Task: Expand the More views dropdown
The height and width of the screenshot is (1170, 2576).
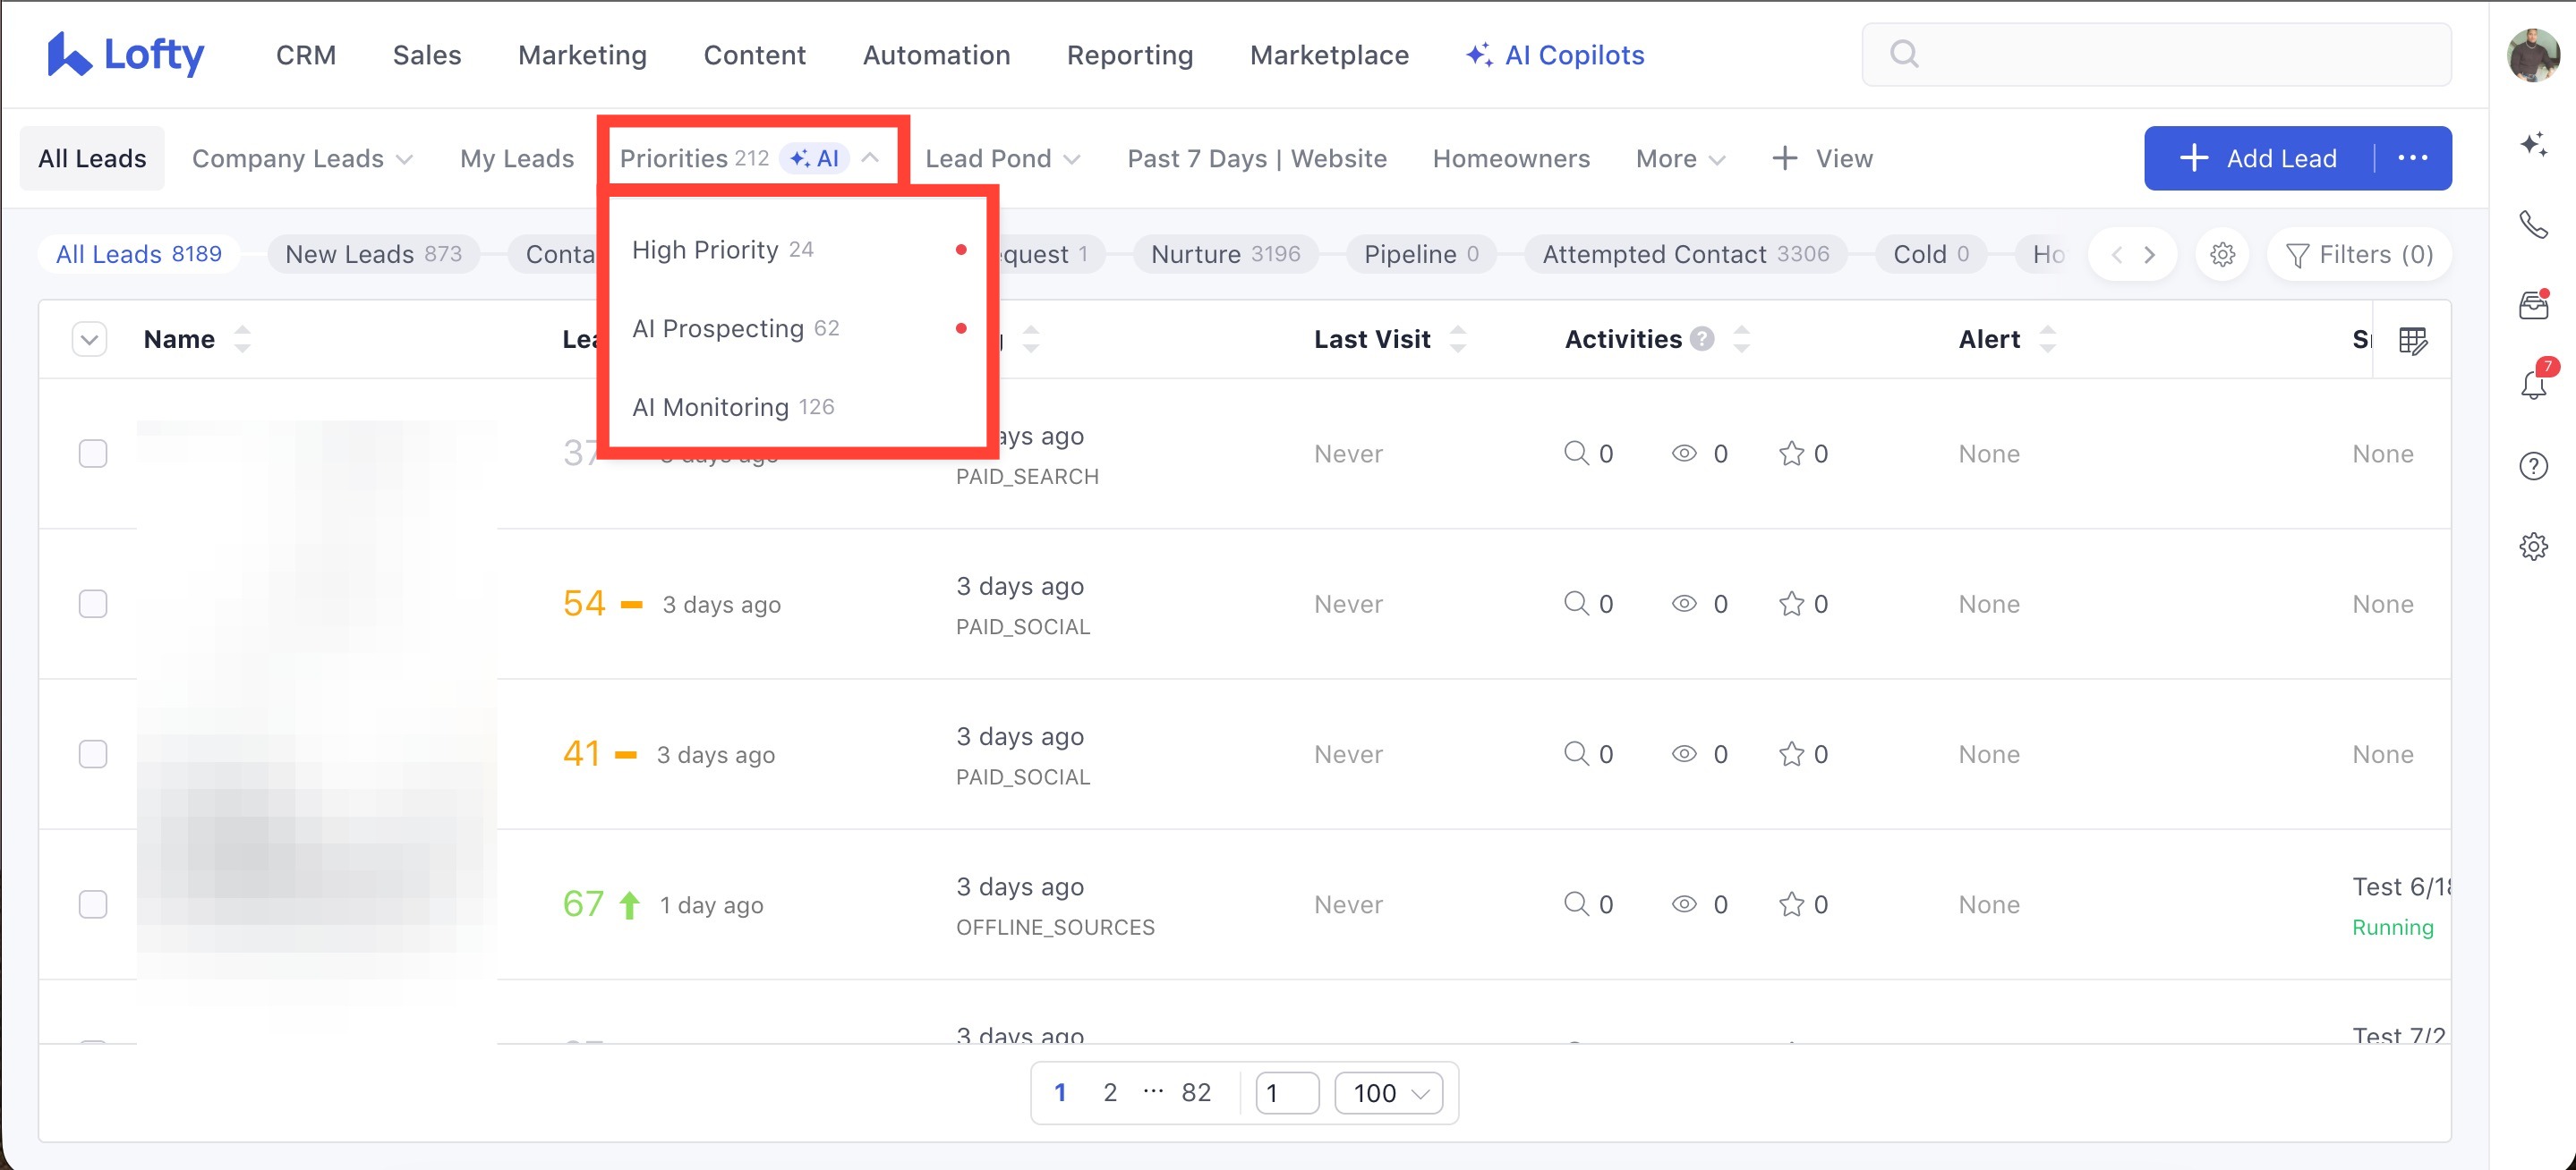Action: (x=1680, y=159)
